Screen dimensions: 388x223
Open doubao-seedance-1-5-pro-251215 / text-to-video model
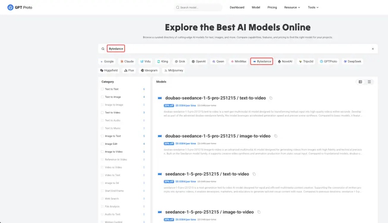pos(215,98)
